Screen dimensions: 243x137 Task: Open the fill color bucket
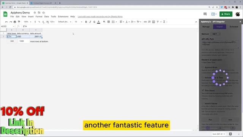pyautogui.click(x=104, y=22)
